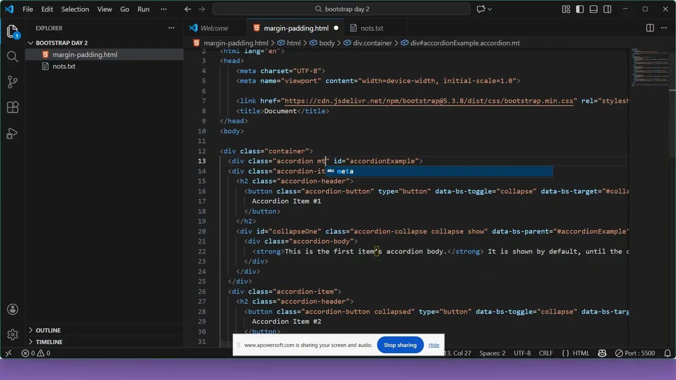
Task: Open the Go menu
Action: (x=125, y=9)
